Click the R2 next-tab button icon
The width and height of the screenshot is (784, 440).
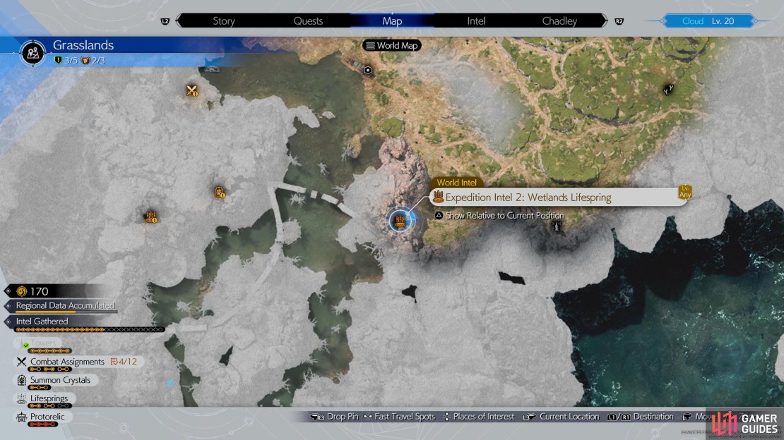(619, 21)
